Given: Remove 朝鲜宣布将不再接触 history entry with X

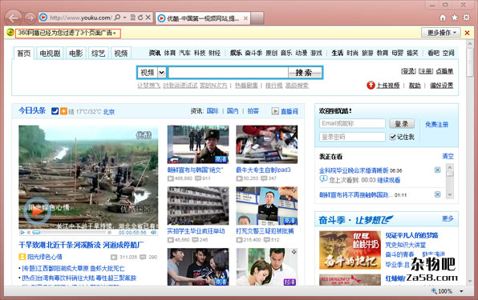Looking at the screenshot, I should 437,194.
